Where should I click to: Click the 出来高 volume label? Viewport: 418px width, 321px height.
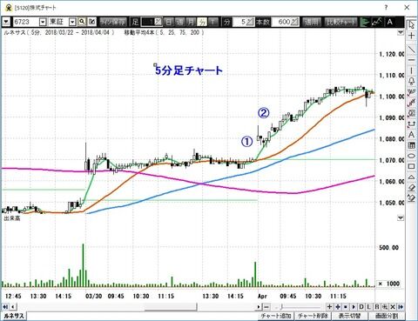point(12,218)
